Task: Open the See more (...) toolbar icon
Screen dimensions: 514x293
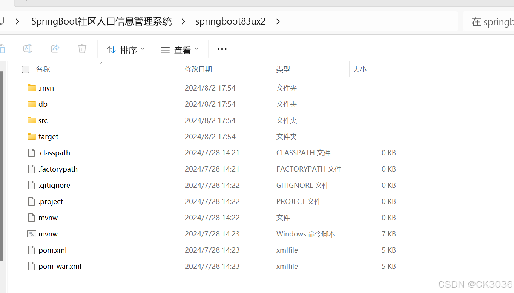Action: [x=222, y=49]
